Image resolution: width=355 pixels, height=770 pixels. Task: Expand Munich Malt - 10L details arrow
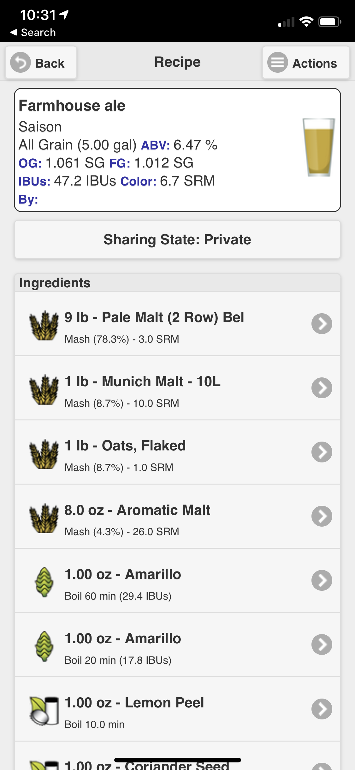[322, 388]
